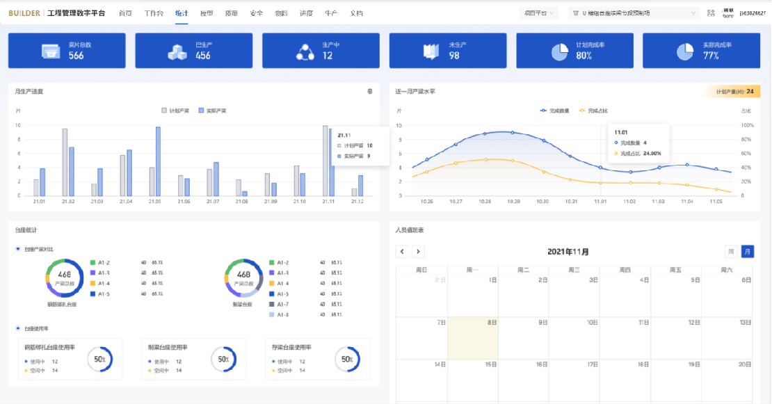This screenshot has height=404, width=772.
Task: Open the 生产 production tab
Action: click(x=331, y=13)
